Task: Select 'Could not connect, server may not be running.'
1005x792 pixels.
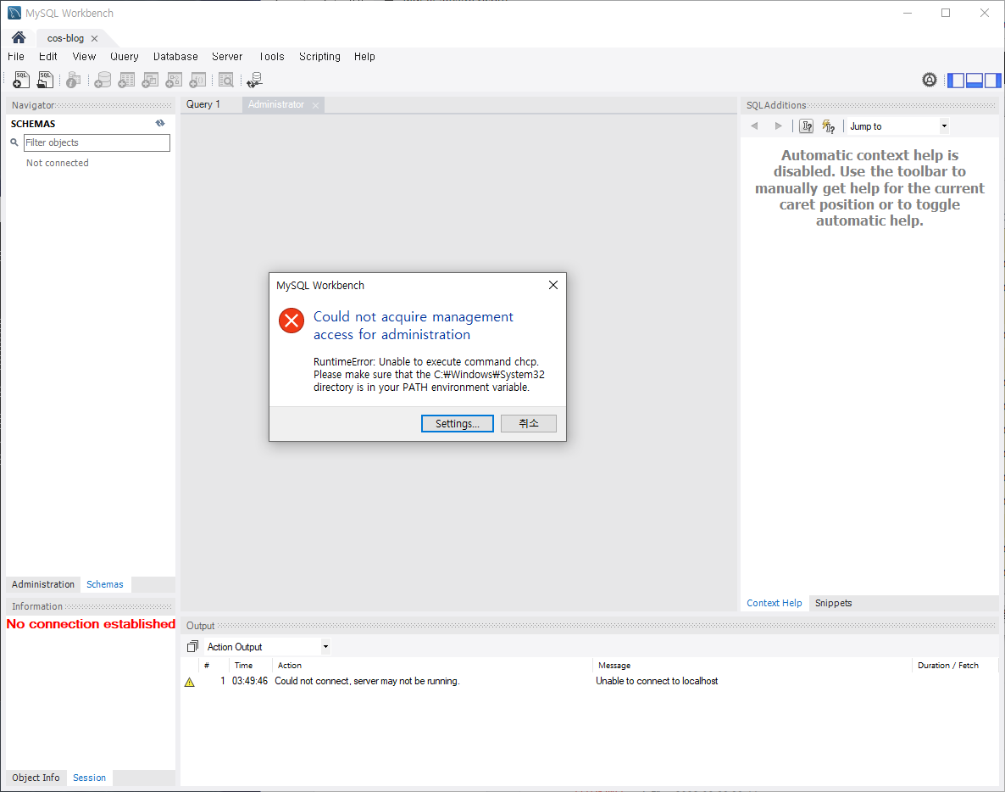Action: click(x=367, y=681)
